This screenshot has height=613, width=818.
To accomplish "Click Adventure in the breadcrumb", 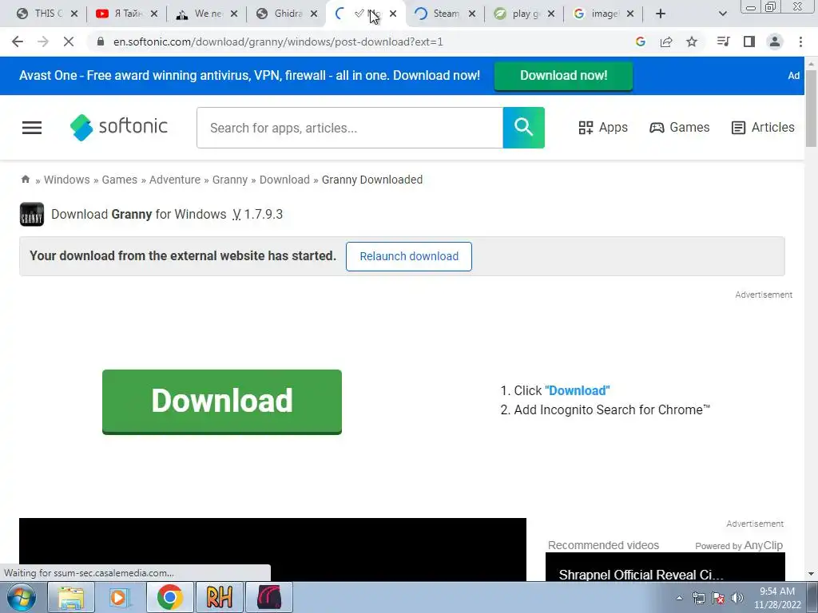I will [175, 180].
